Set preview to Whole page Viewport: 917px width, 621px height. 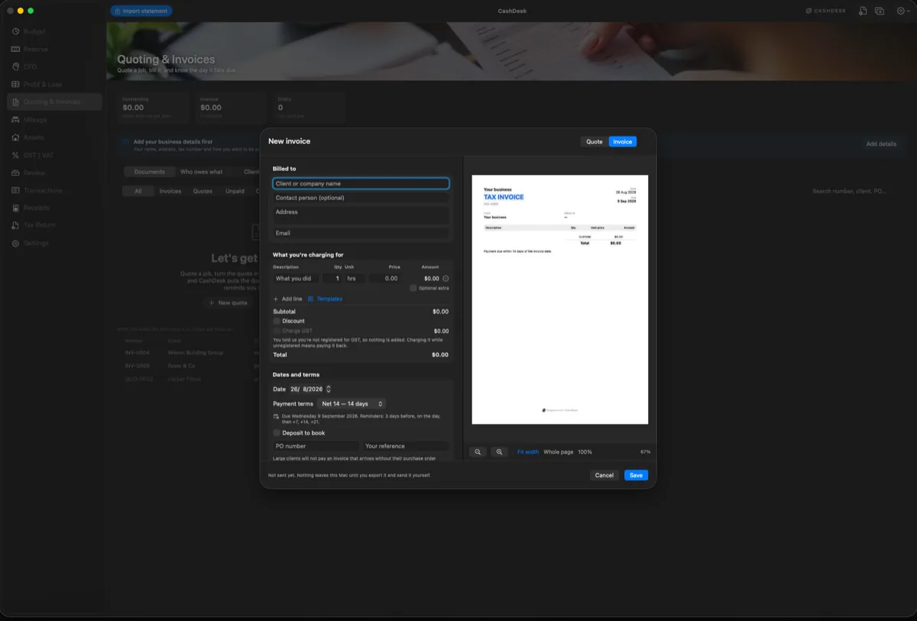(x=559, y=452)
